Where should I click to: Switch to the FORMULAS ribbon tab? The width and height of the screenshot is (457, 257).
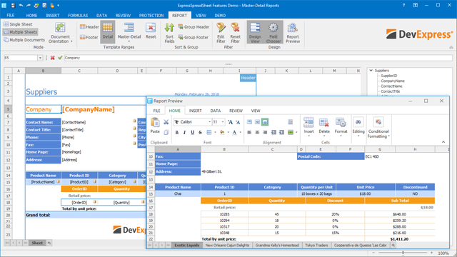click(x=78, y=16)
